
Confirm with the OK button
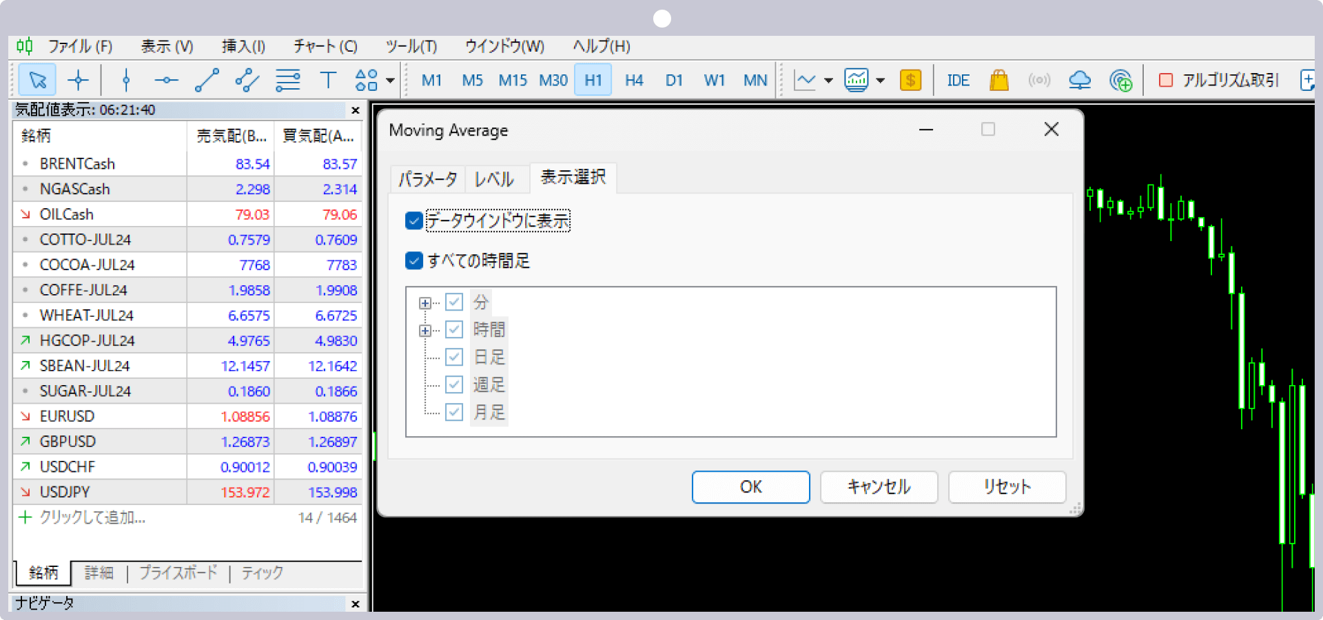pos(751,487)
